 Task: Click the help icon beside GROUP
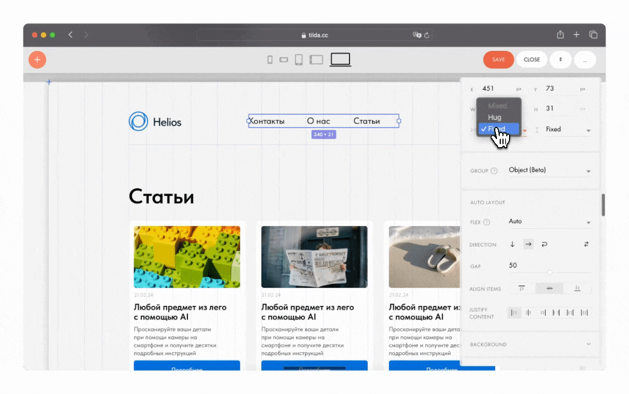pos(494,171)
